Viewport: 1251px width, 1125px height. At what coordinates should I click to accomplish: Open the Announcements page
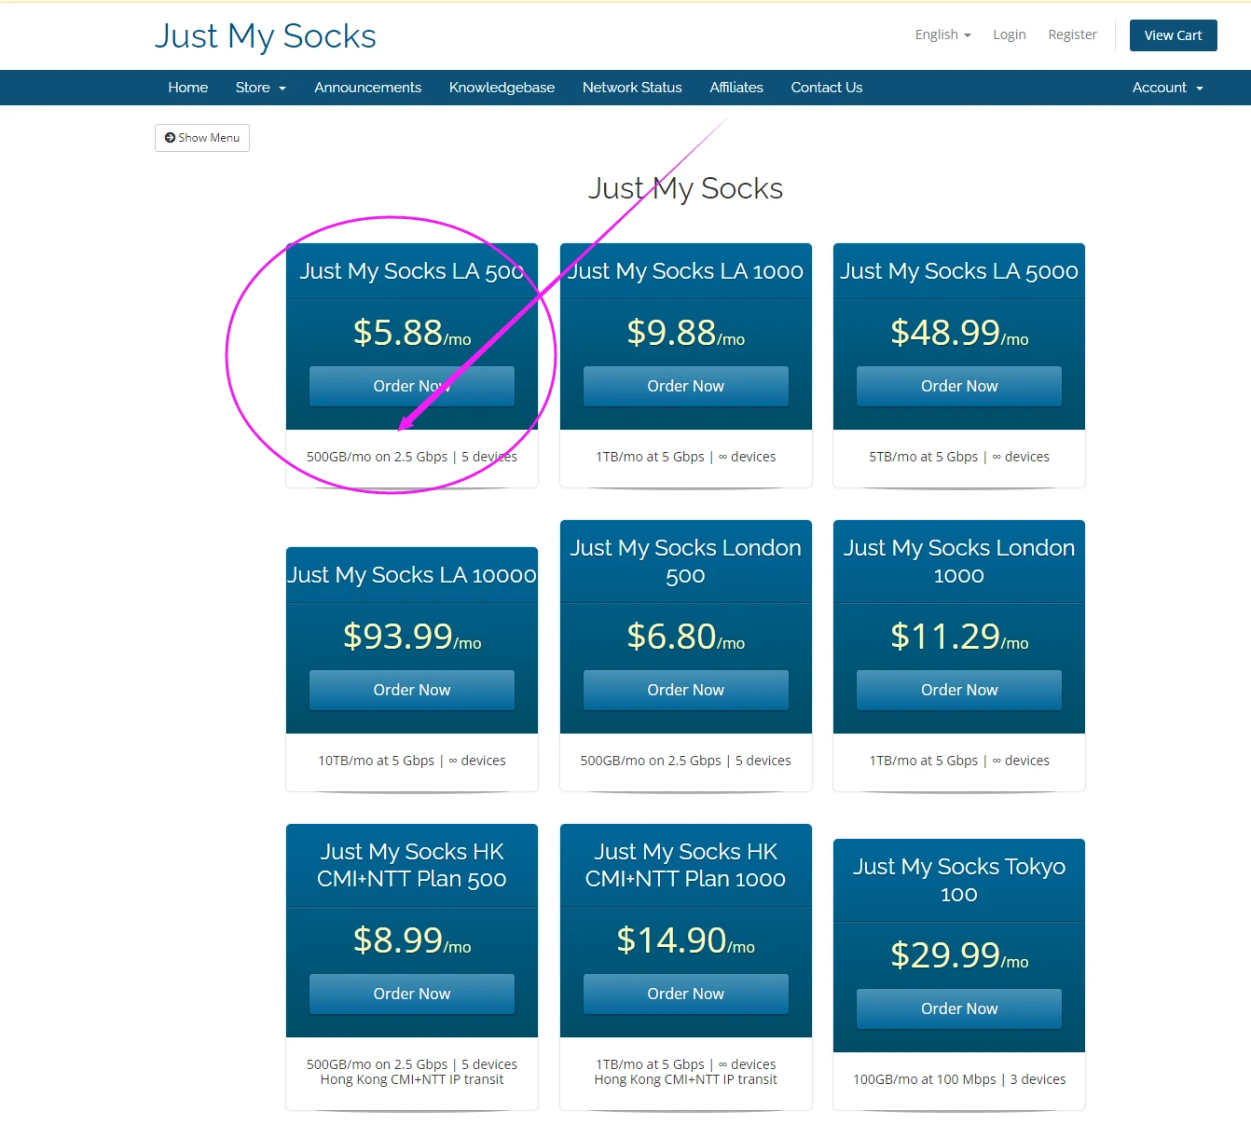coord(367,88)
